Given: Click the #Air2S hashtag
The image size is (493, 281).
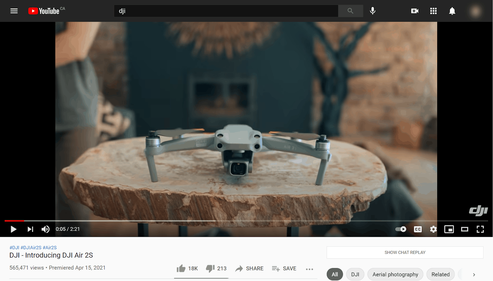Looking at the screenshot, I should coord(50,247).
